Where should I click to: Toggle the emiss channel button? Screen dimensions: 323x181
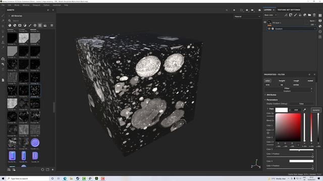tap(296, 84)
